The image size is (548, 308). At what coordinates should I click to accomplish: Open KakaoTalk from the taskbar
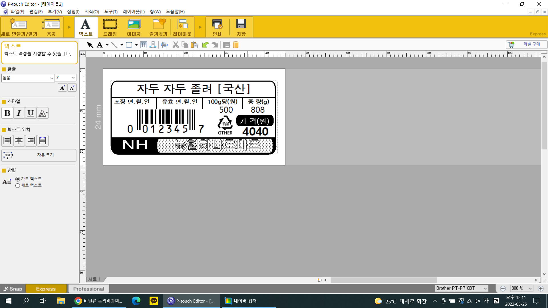click(x=154, y=301)
